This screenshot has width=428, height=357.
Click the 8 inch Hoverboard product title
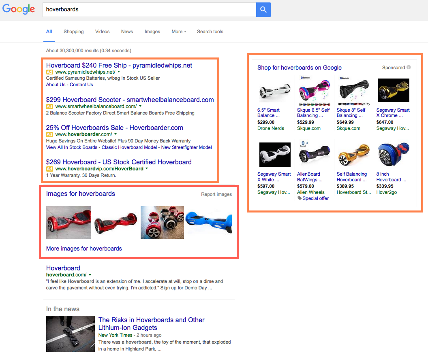coord(391,177)
